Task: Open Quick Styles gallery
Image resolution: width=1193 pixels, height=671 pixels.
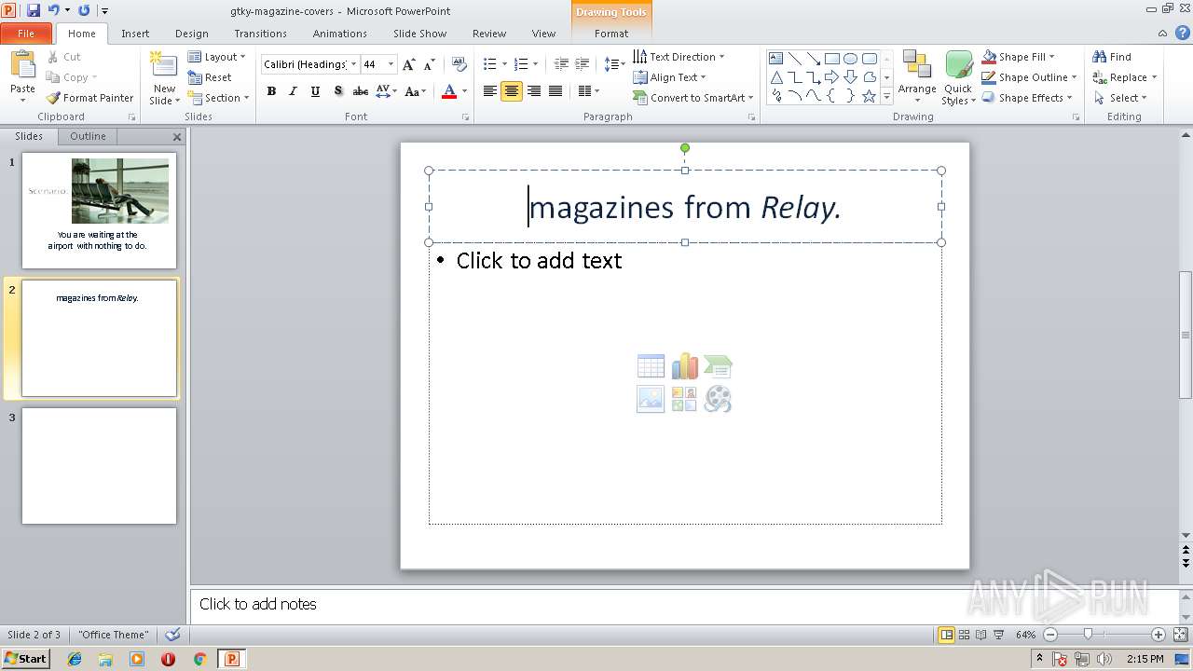Action: pos(958,78)
